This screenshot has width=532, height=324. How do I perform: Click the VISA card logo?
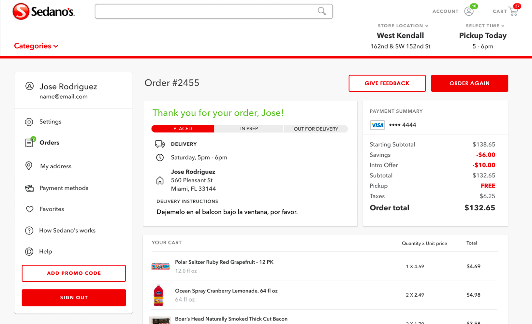click(x=377, y=125)
